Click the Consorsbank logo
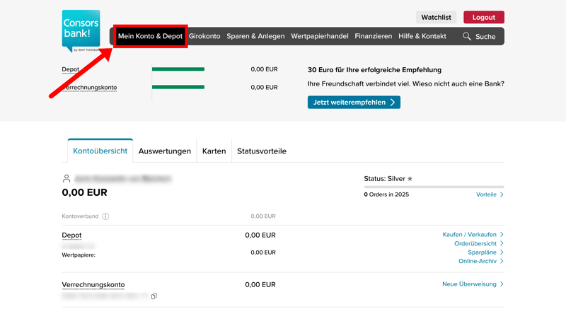This screenshot has height=326, width=566. click(x=81, y=30)
